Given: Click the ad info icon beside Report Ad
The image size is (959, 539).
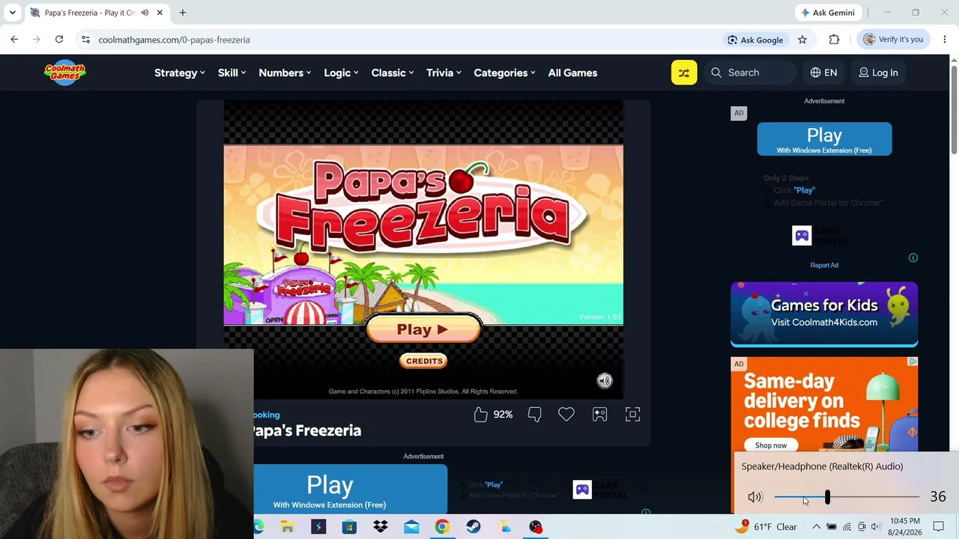Looking at the screenshot, I should tap(913, 258).
